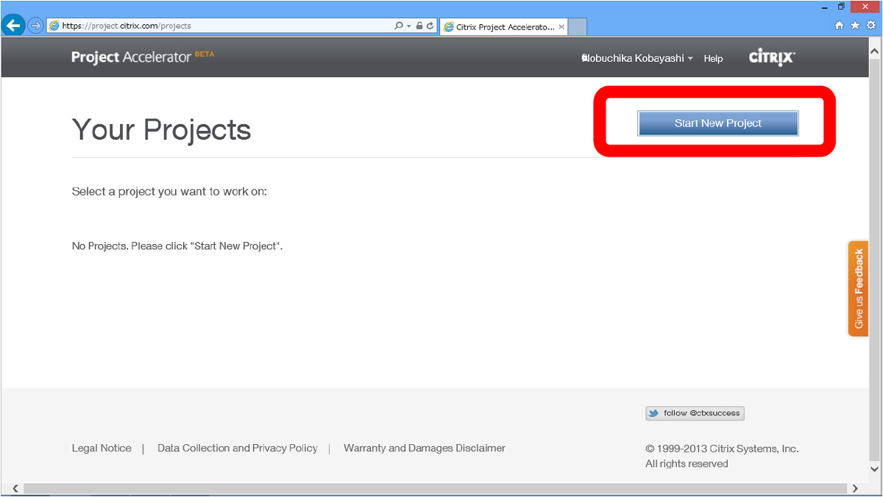Click the search magnifier in address bar
This screenshot has height=497, width=883.
point(399,26)
